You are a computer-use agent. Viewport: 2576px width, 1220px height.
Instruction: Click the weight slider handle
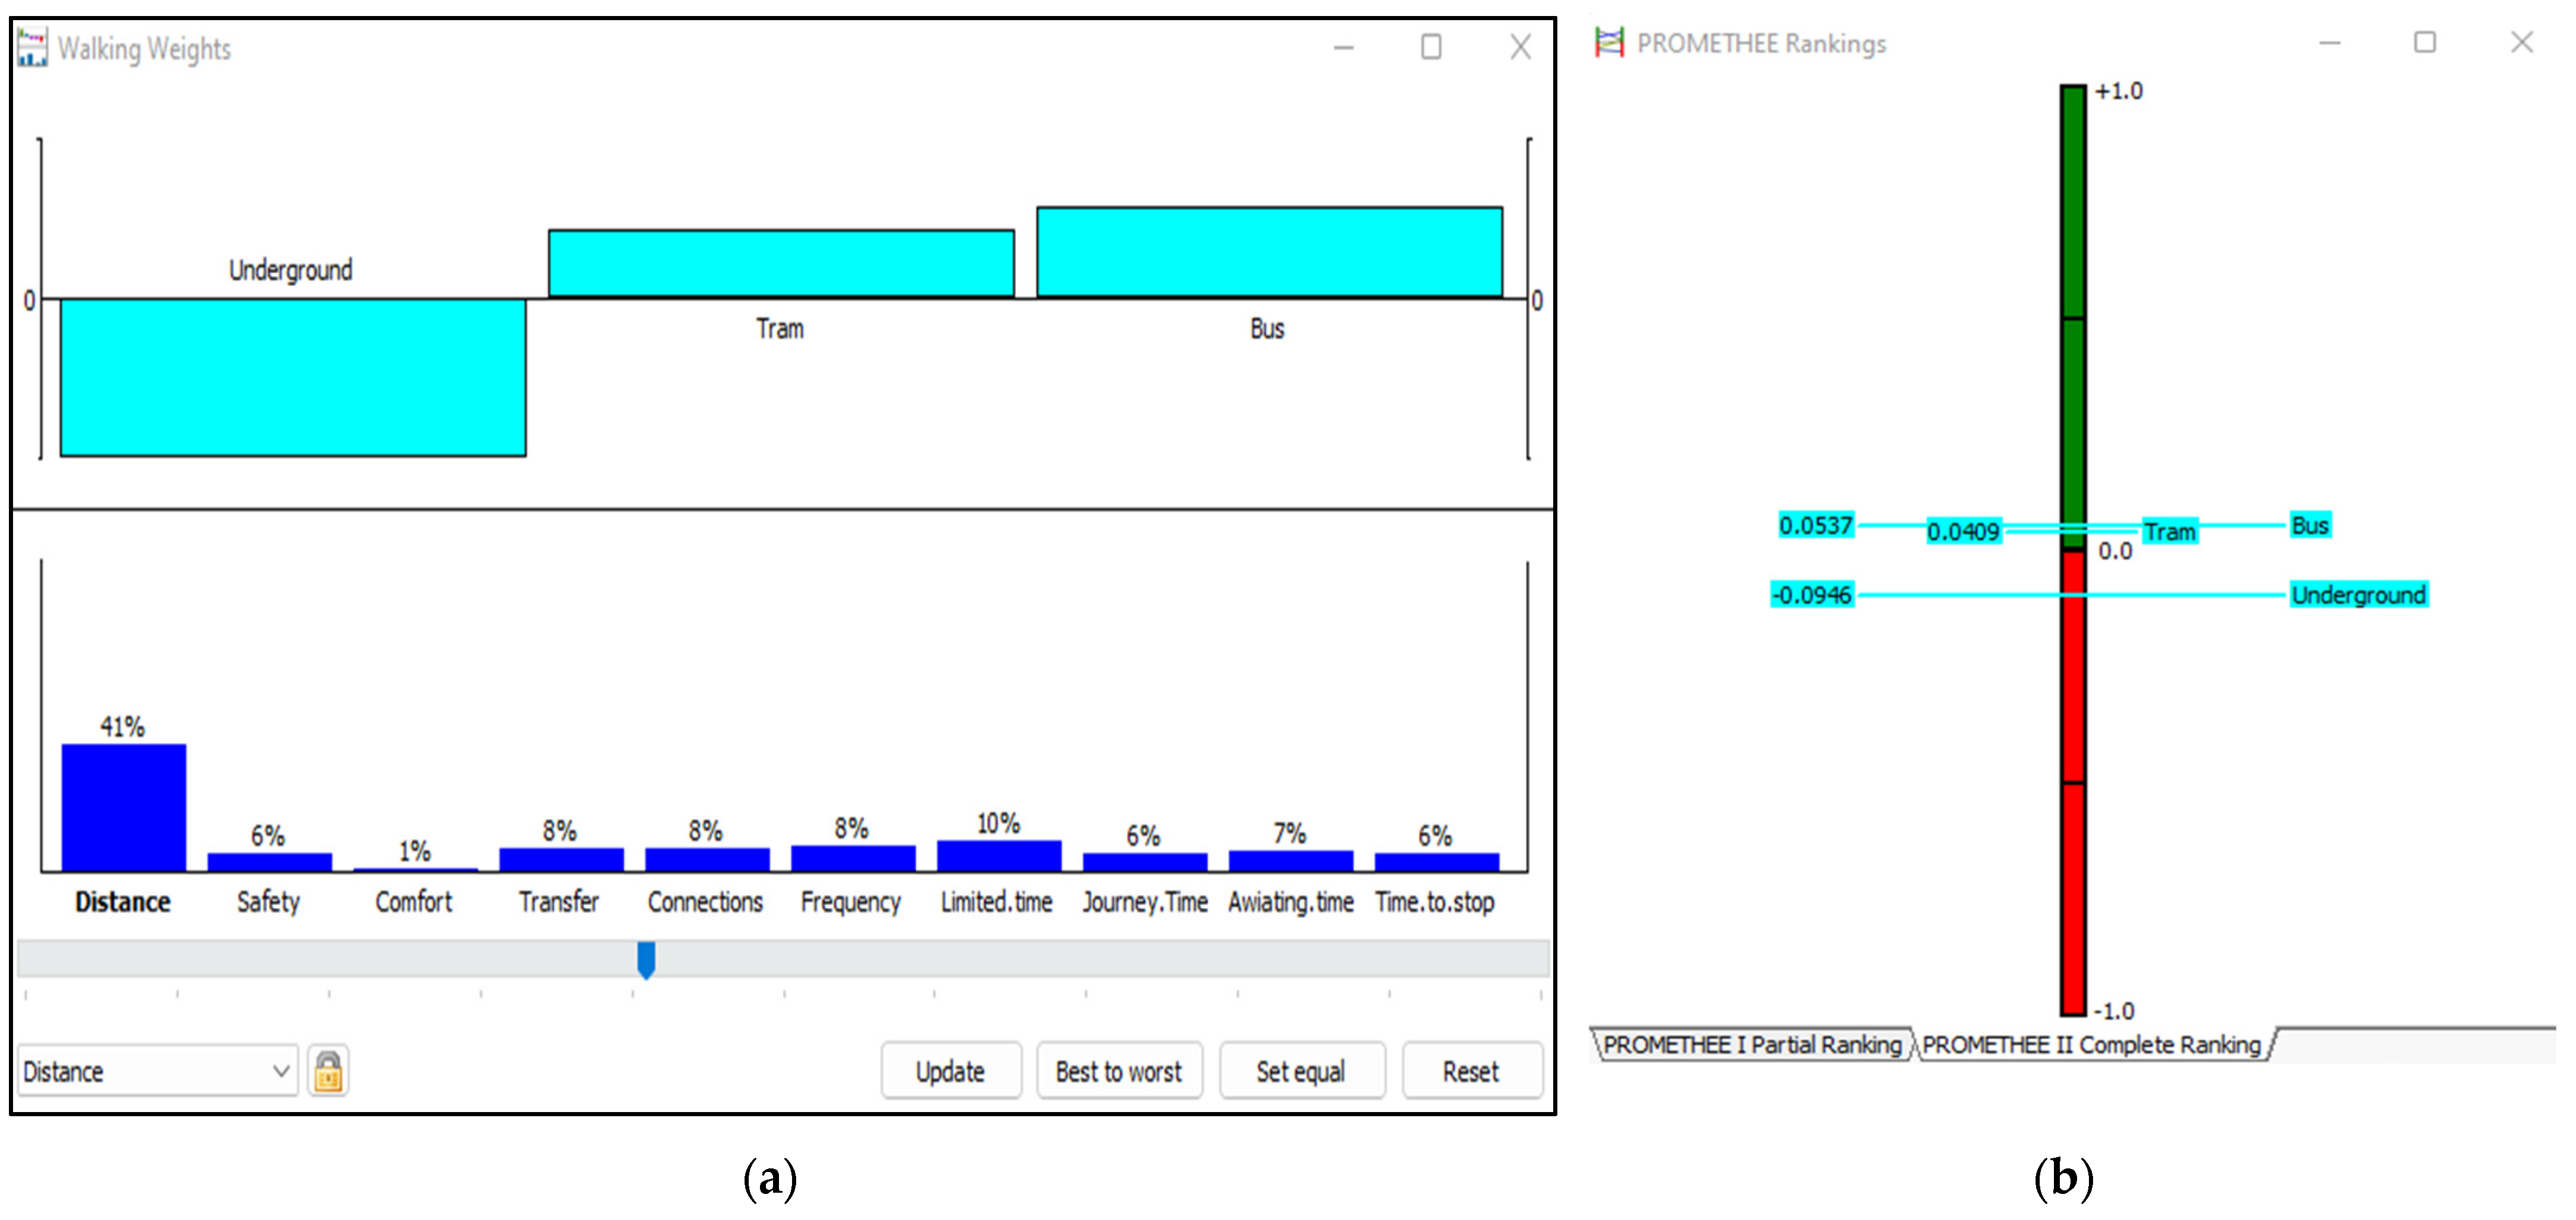[646, 959]
